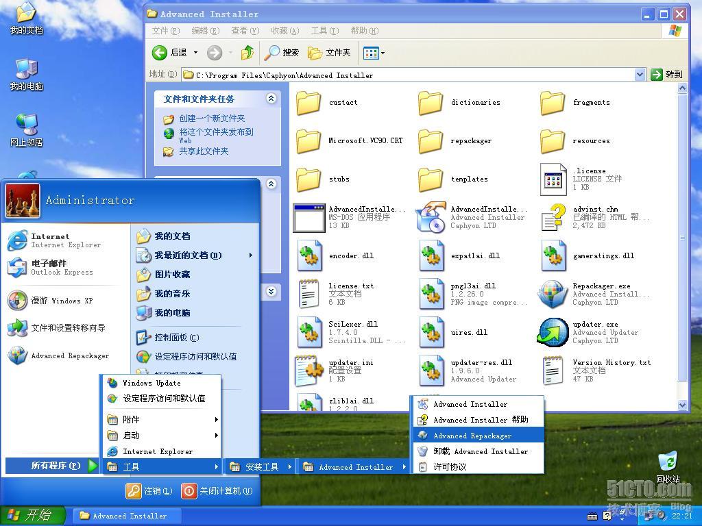The height and width of the screenshot is (526, 702).
Task: Select the custact folder icon
Action: [x=309, y=103]
